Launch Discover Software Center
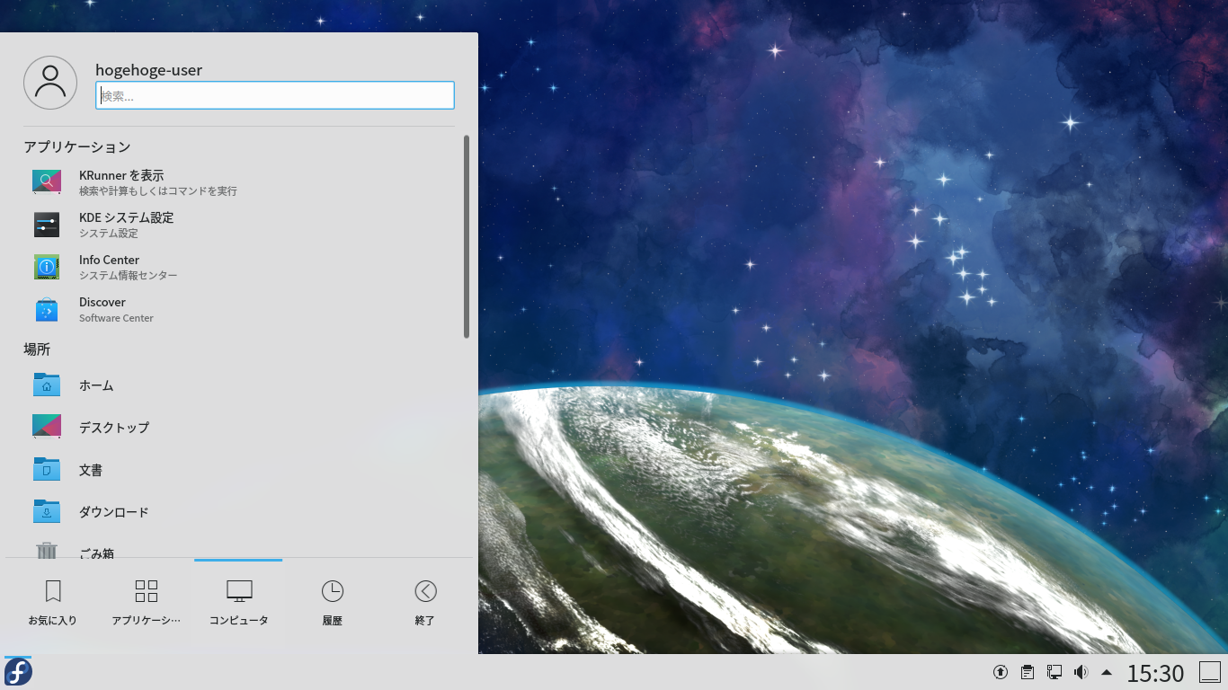1228x690 pixels. (241, 309)
